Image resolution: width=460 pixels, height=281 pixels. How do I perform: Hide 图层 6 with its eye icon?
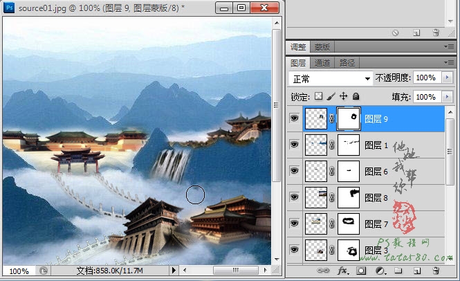coord(294,171)
